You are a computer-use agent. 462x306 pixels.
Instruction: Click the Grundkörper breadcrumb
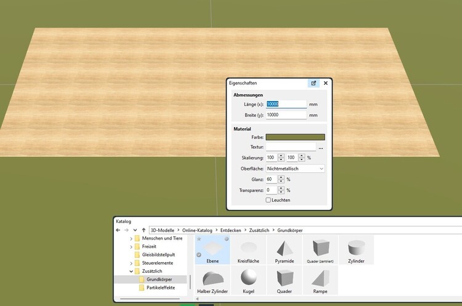(x=290, y=230)
